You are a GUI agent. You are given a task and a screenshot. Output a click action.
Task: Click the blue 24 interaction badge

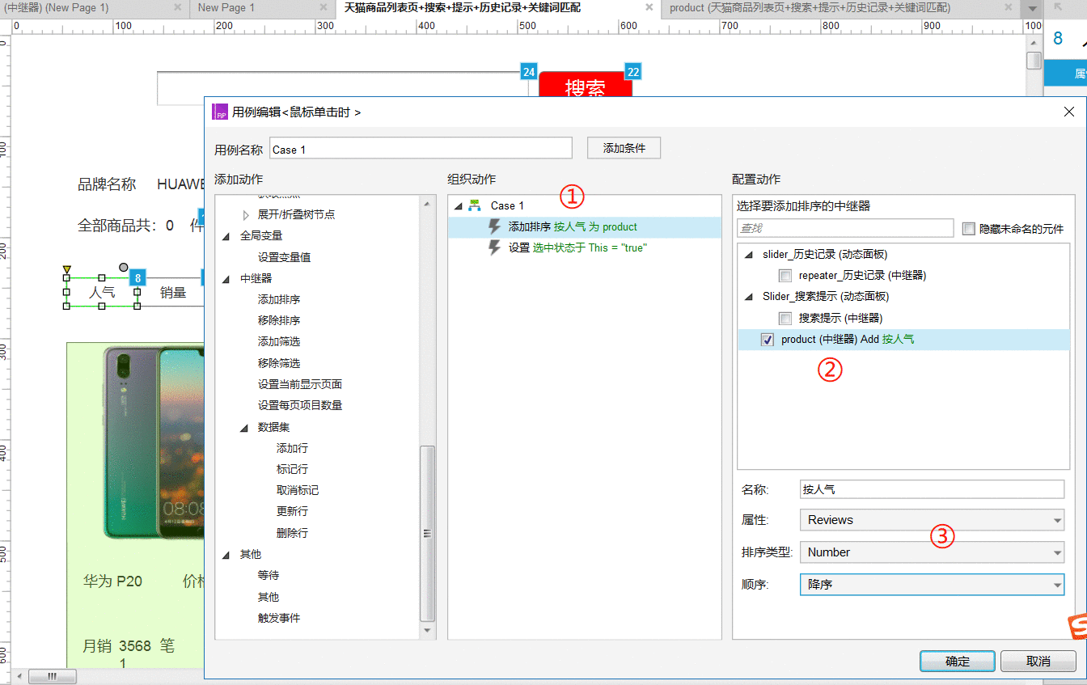click(529, 72)
